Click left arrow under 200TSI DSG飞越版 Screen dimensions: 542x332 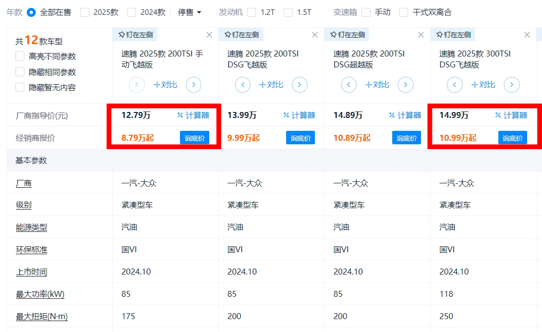pyautogui.click(x=242, y=85)
